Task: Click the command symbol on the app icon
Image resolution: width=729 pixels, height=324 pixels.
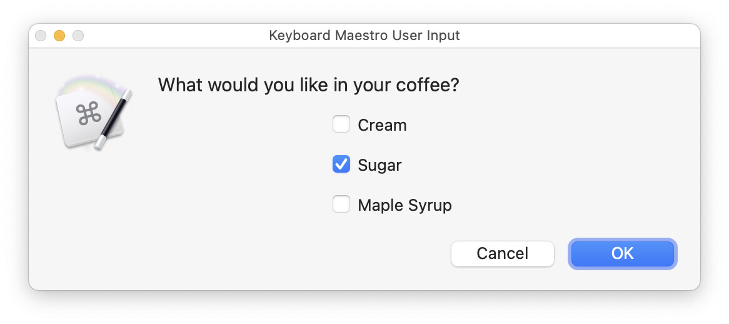Action: pyautogui.click(x=89, y=115)
